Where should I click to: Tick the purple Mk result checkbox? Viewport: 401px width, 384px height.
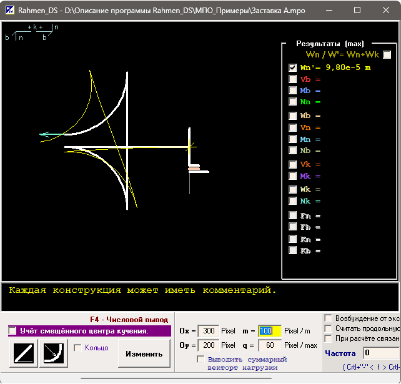292,177
